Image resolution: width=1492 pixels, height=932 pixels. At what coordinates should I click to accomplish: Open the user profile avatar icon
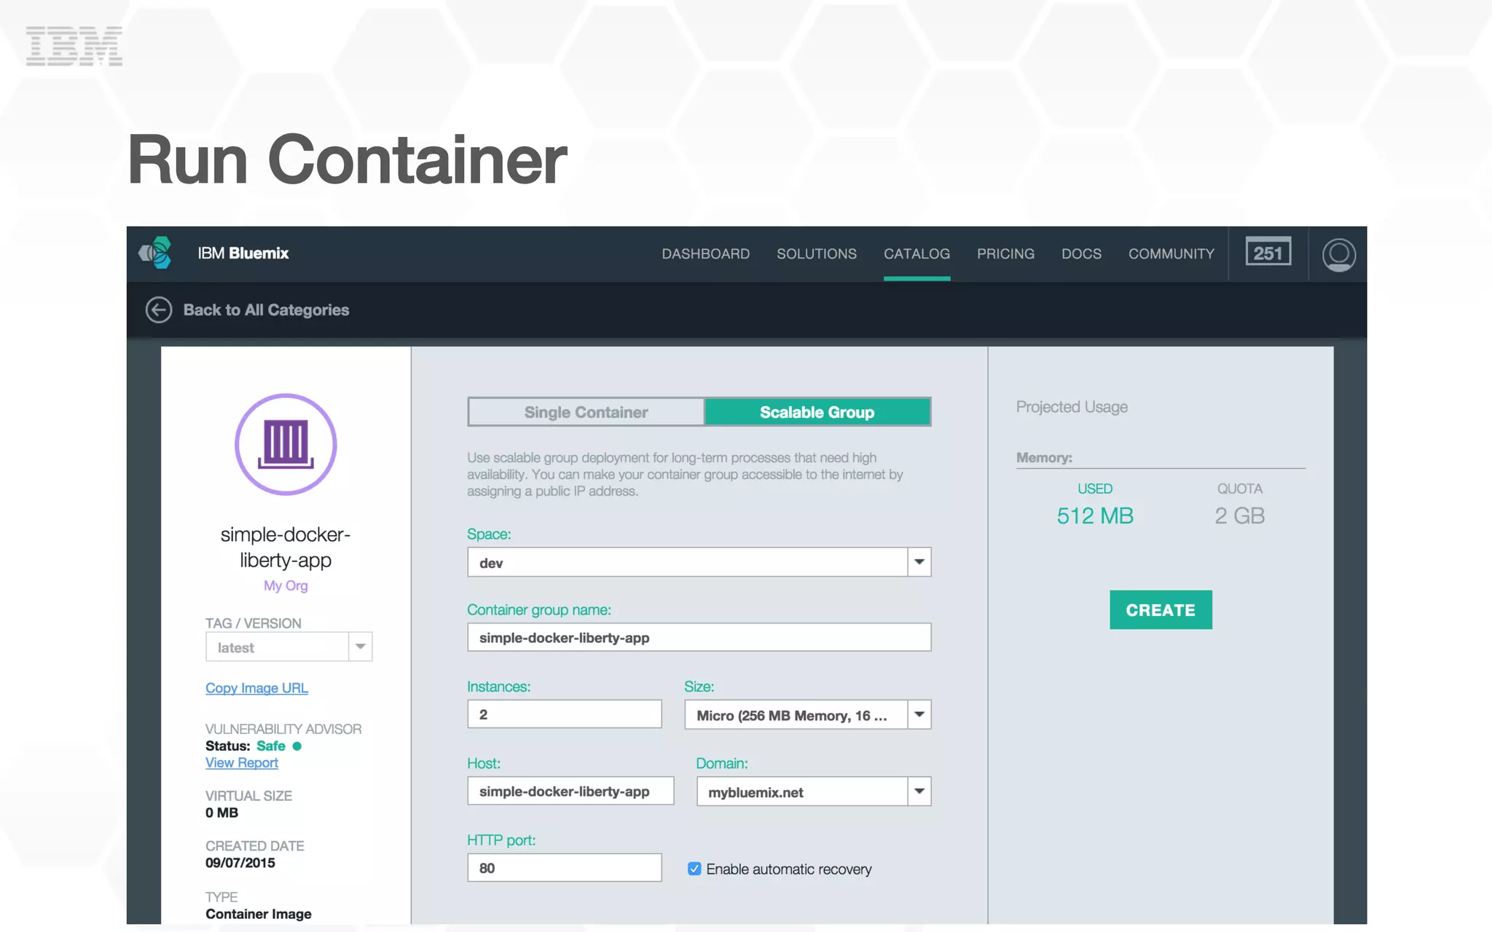[x=1338, y=254]
